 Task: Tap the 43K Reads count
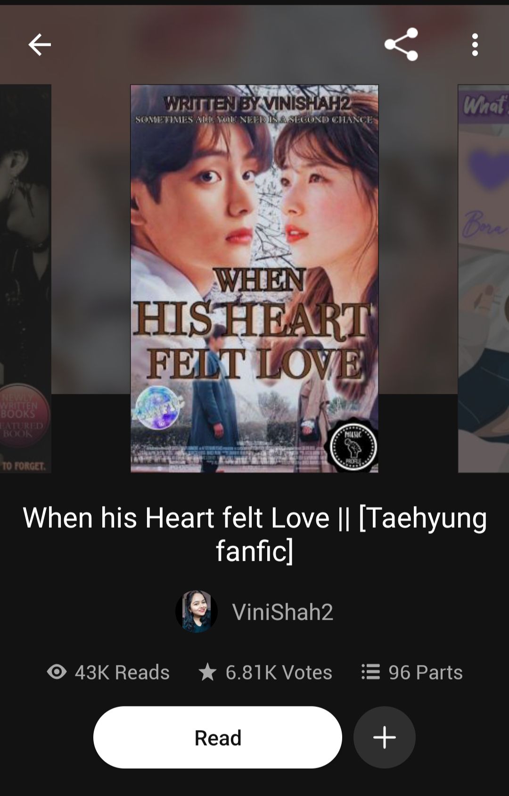(x=122, y=672)
